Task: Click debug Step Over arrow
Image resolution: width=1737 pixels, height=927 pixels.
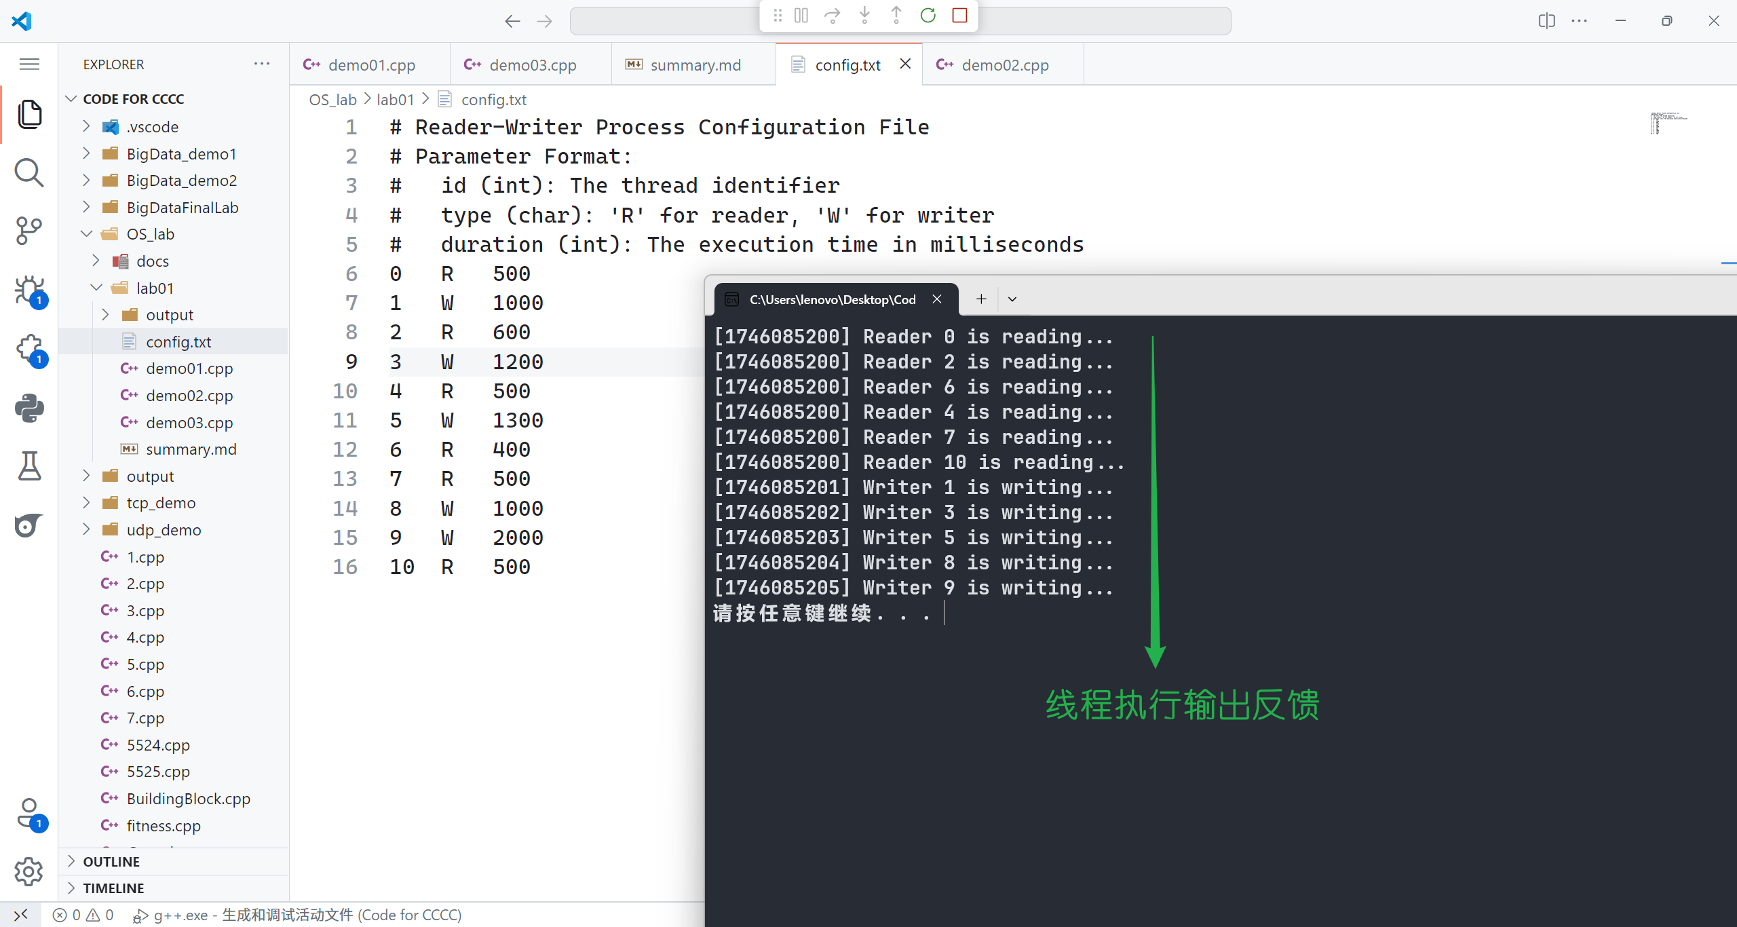Action: tap(832, 16)
